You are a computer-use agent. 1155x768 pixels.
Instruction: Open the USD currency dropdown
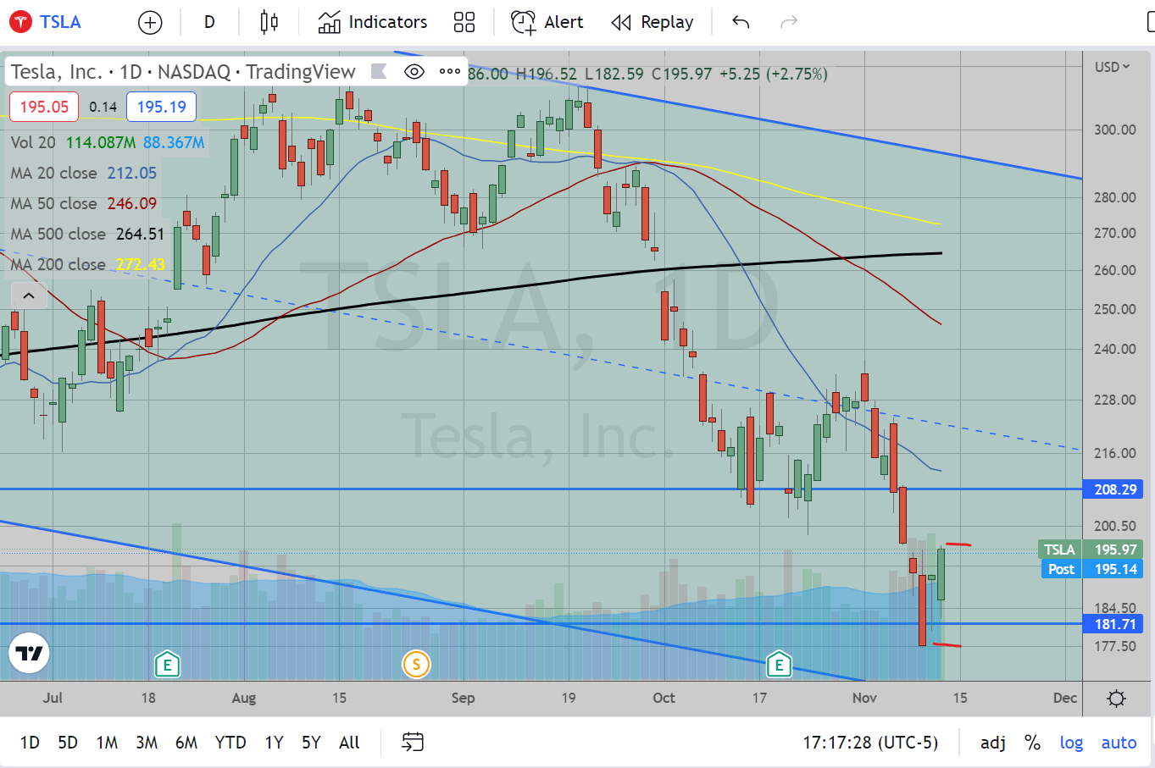(1112, 67)
